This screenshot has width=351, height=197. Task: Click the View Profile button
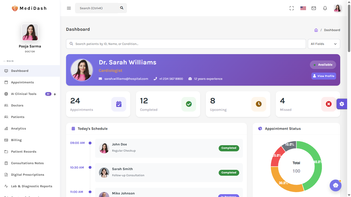[324, 76]
